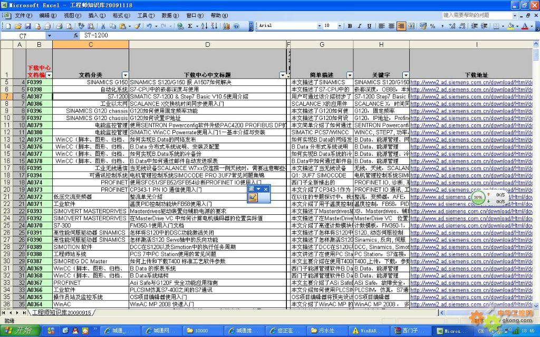Save the workbook with the floppy disk icon

(x=27, y=26)
